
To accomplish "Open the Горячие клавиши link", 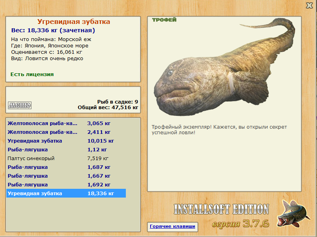I will tap(172, 227).
